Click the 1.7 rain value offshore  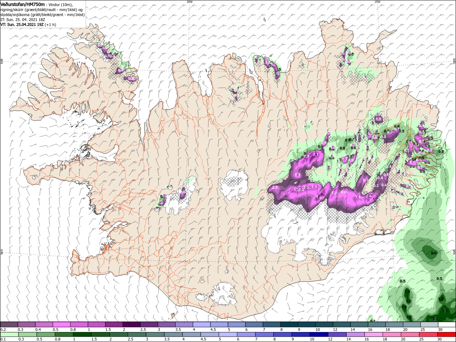click(445, 311)
